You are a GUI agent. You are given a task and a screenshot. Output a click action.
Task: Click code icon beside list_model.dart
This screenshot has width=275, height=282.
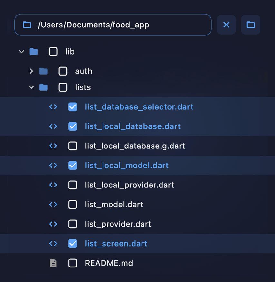click(53, 205)
